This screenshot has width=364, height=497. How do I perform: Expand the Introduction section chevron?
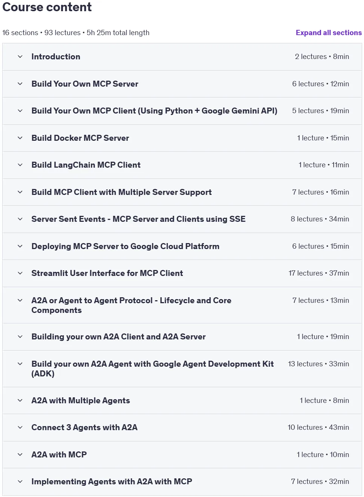click(20, 57)
